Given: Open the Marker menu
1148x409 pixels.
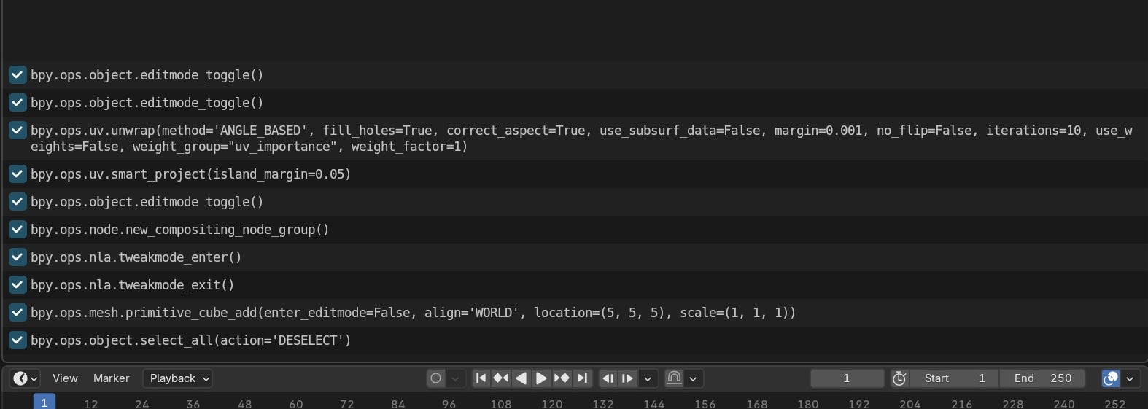Looking at the screenshot, I should 112,378.
